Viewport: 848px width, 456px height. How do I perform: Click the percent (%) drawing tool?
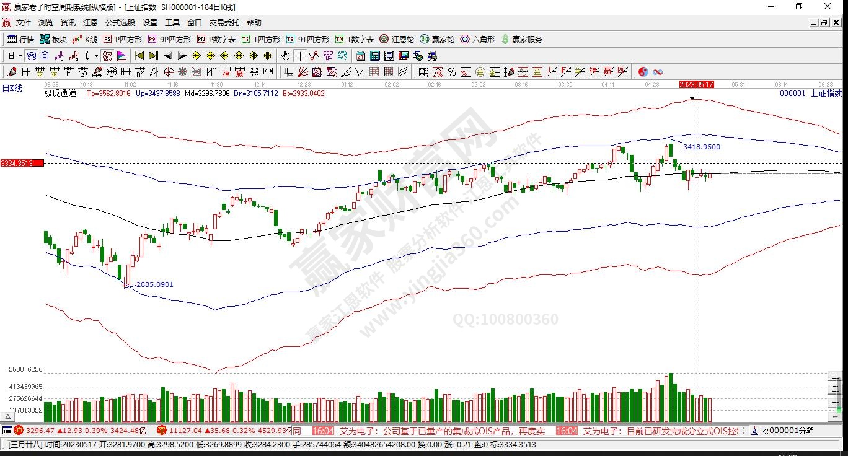(452, 72)
